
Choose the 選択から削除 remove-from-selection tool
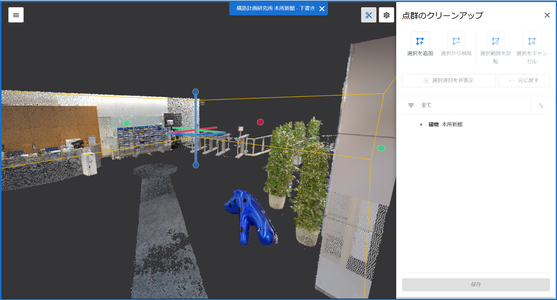[456, 41]
